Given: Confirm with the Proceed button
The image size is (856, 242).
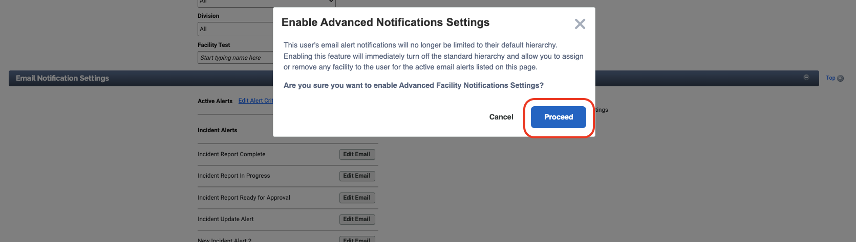Looking at the screenshot, I should pos(558,117).
